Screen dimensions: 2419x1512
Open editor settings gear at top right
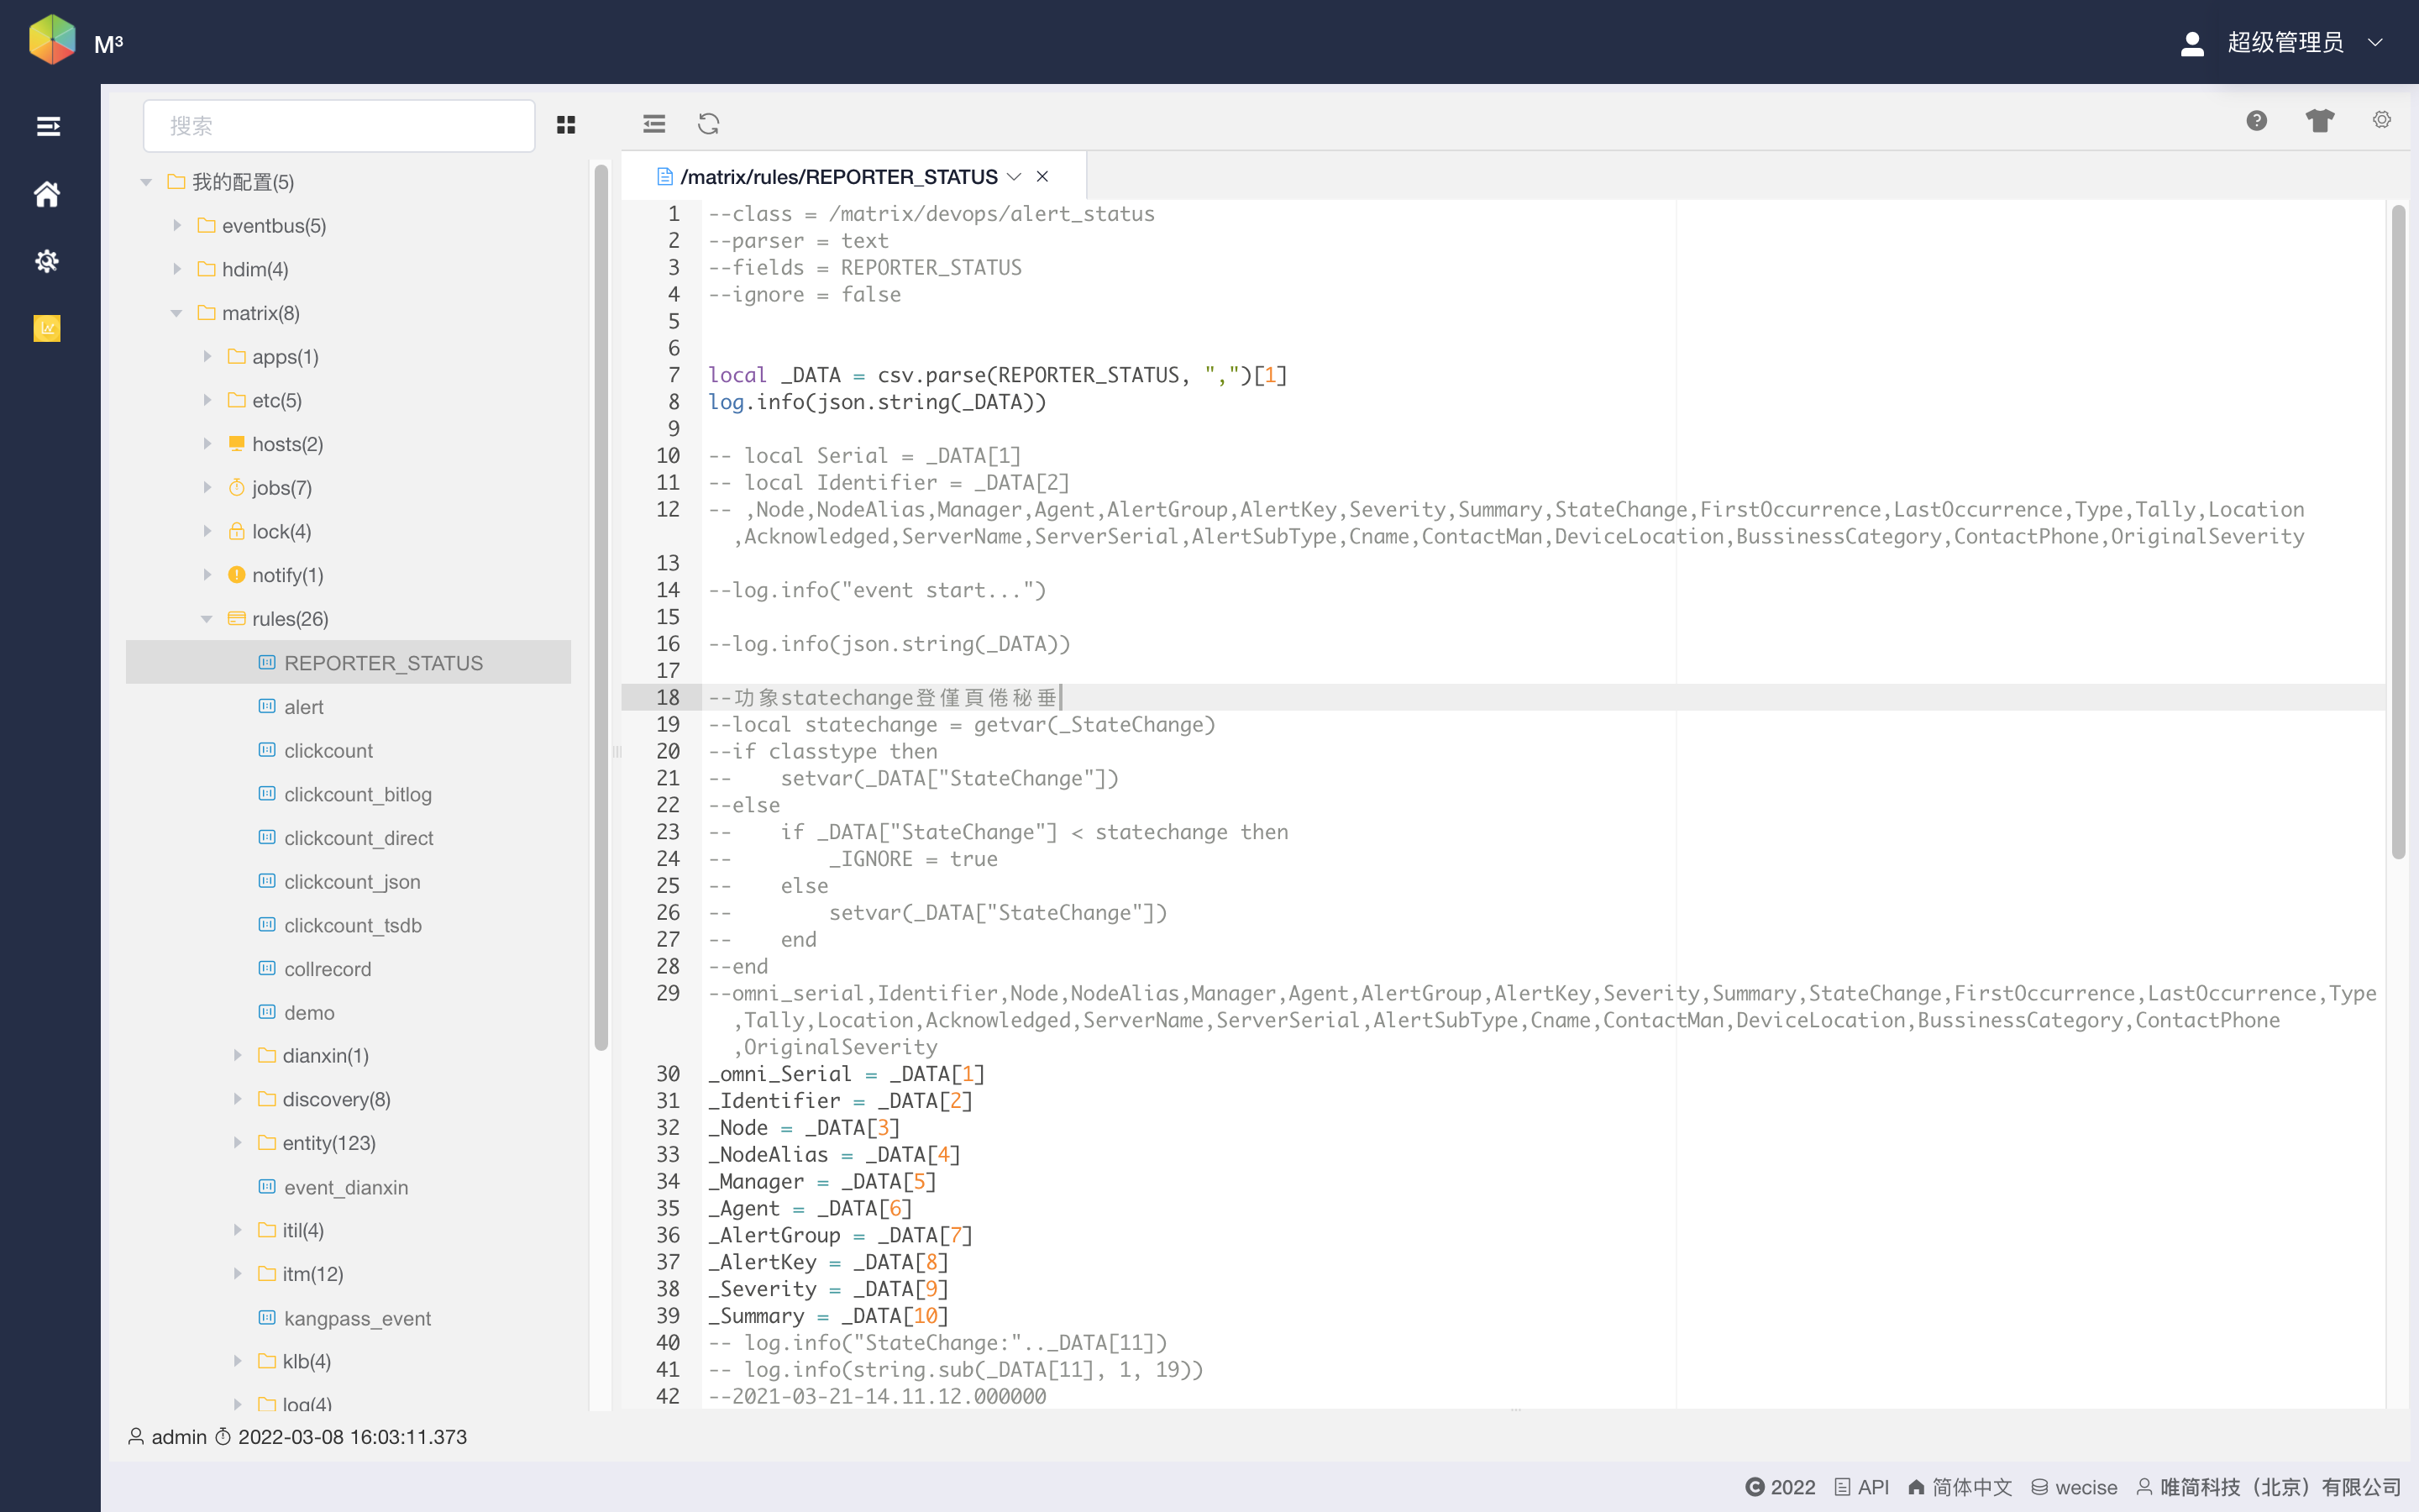(2382, 120)
